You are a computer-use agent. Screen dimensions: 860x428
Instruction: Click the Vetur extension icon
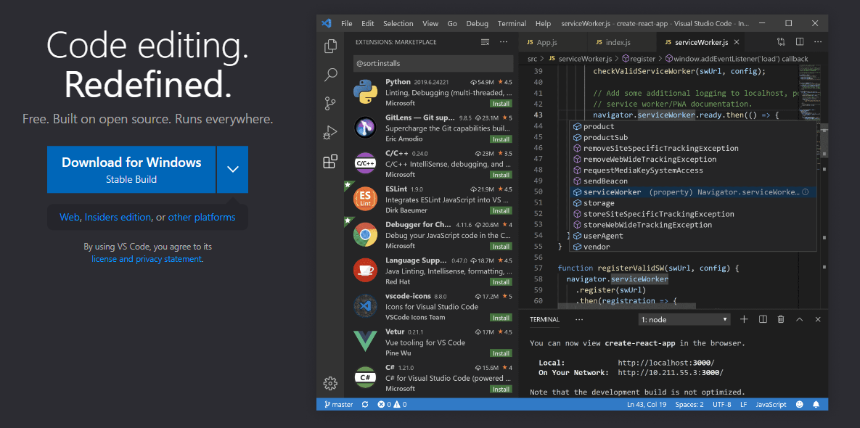[x=365, y=341]
